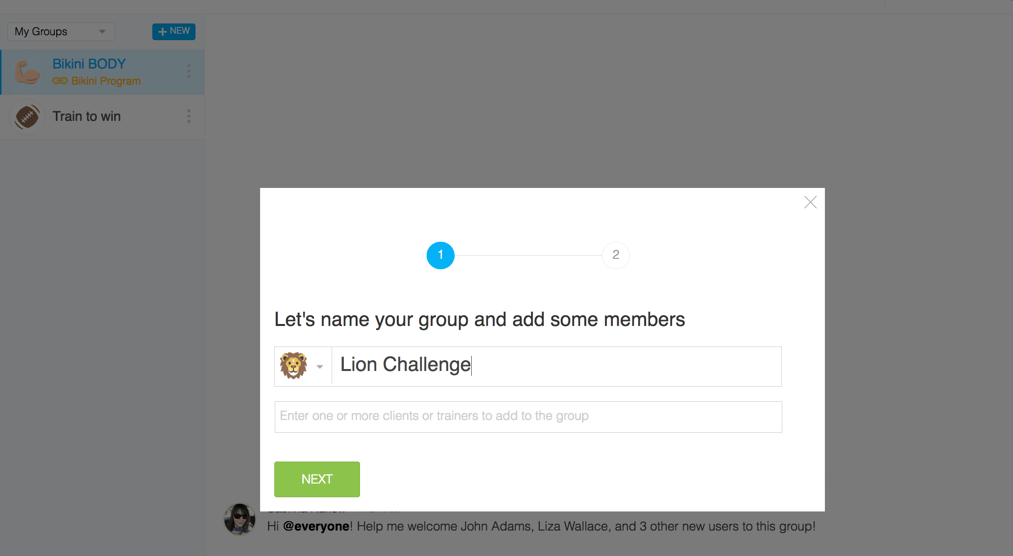The image size is (1013, 556).
Task: Go to step 2 in wizard
Action: point(616,255)
